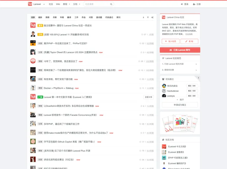Switch to the 年榜 tab
Screen dimensions: 227x169
click(x=62, y=17)
